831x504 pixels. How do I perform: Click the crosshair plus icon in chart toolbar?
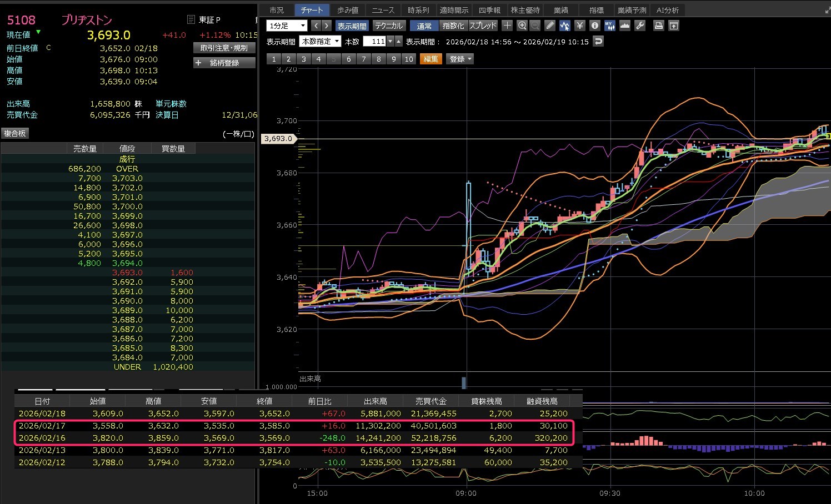507,26
